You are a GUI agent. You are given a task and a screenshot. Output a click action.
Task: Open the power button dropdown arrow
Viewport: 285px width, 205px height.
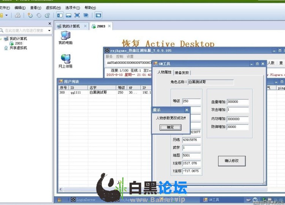(x=6, y=16)
